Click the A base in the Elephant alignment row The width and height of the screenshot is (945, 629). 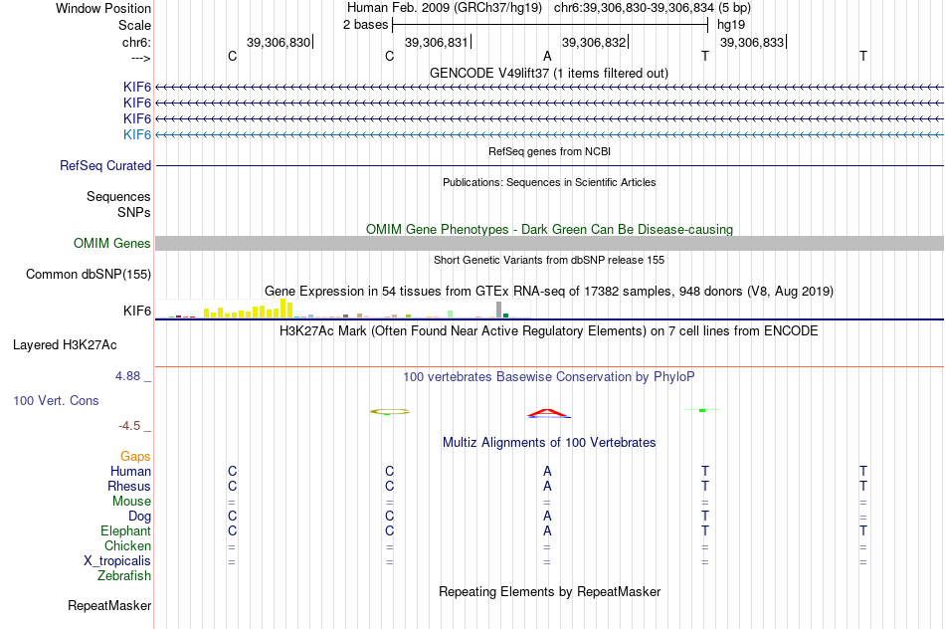[547, 531]
